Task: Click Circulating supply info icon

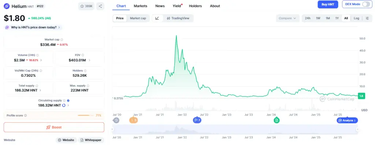Action: pos(64,101)
